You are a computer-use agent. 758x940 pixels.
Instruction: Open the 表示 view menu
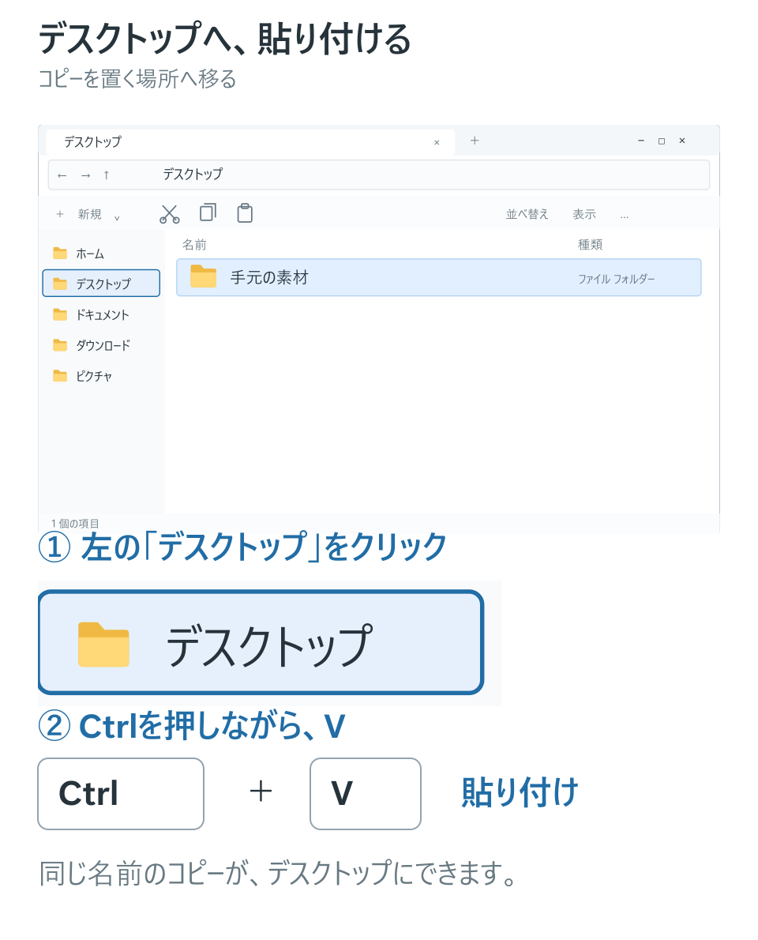coord(584,214)
